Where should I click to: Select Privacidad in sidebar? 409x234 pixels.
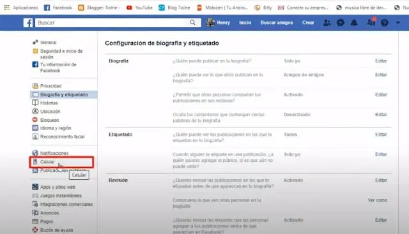[50, 86]
